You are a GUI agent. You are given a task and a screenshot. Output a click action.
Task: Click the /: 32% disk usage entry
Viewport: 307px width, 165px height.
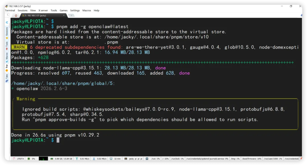[x=165, y=159]
